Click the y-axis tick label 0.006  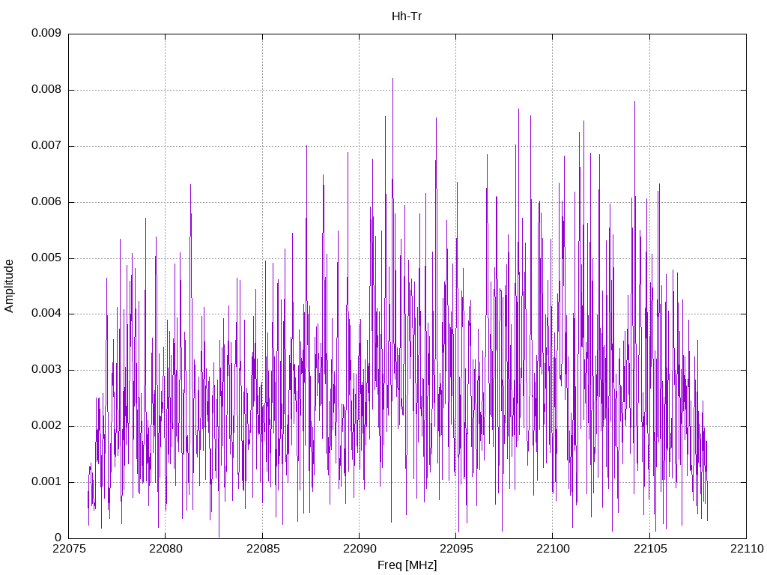tap(46, 201)
